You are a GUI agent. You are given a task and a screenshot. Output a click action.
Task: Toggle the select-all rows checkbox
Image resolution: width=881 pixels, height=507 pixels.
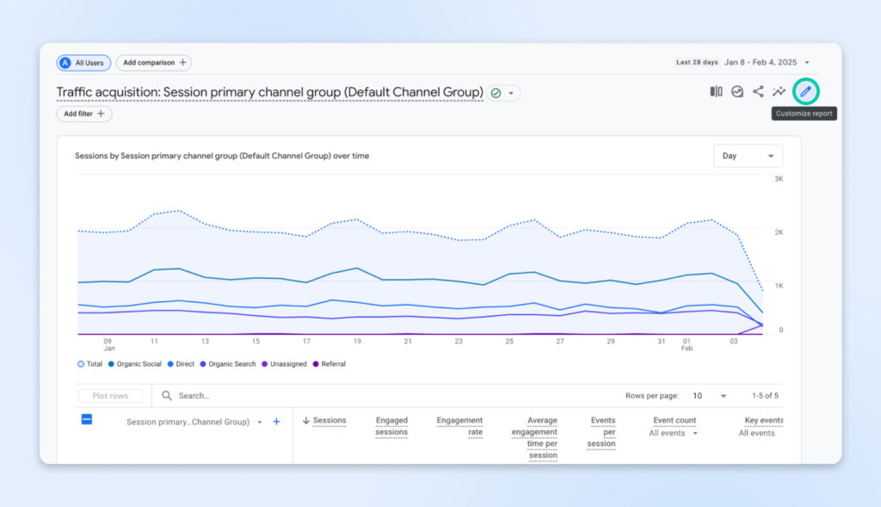(87, 419)
